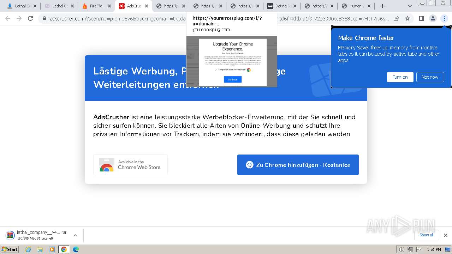Dismiss Memory Saver with Not now

click(x=430, y=77)
